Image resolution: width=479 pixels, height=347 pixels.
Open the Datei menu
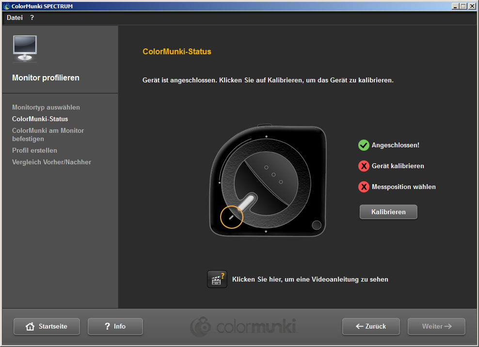[x=15, y=18]
